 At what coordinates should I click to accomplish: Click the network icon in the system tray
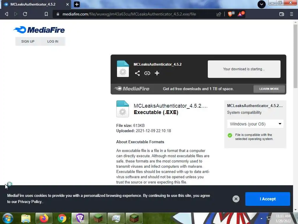click(x=269, y=218)
